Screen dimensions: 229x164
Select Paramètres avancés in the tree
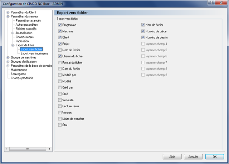(x=28, y=21)
